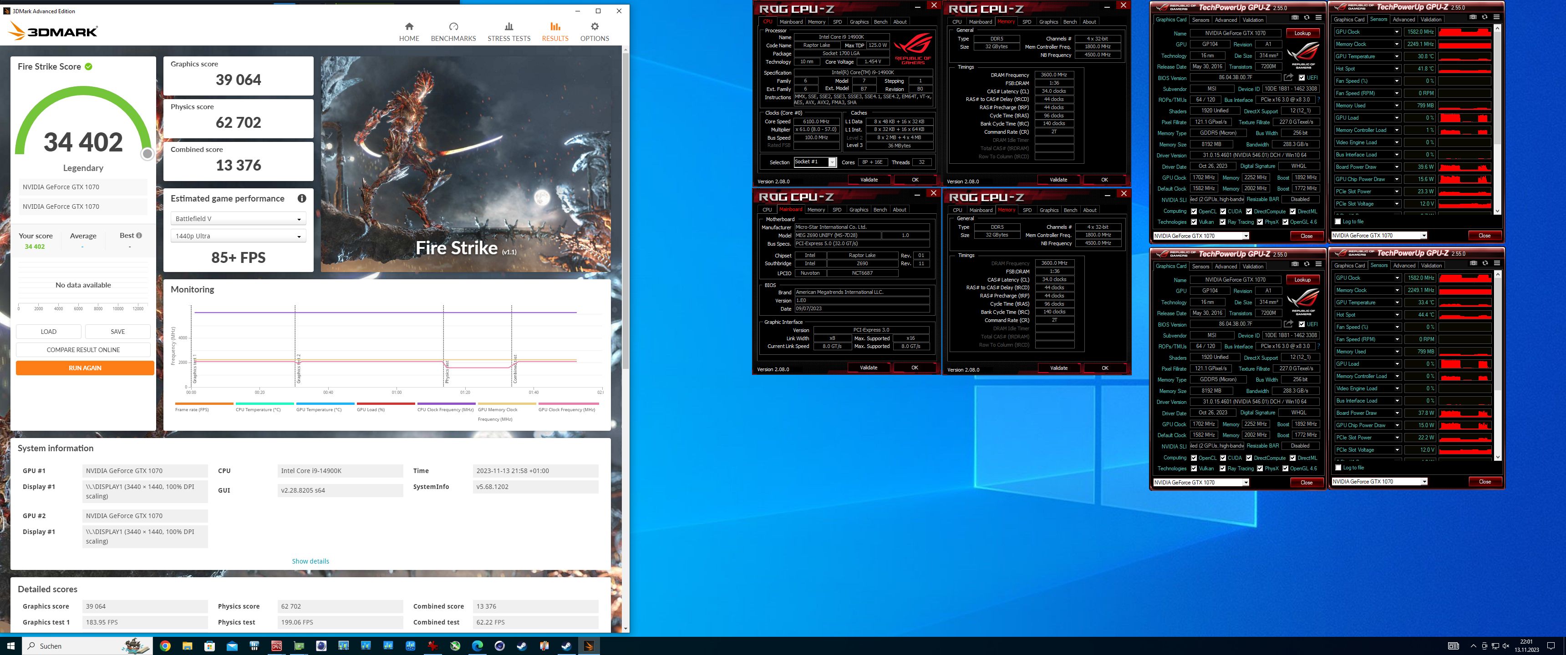Open About tab in CPU-Z processor window
Viewport: 1566px width, 655px height.
(x=900, y=22)
